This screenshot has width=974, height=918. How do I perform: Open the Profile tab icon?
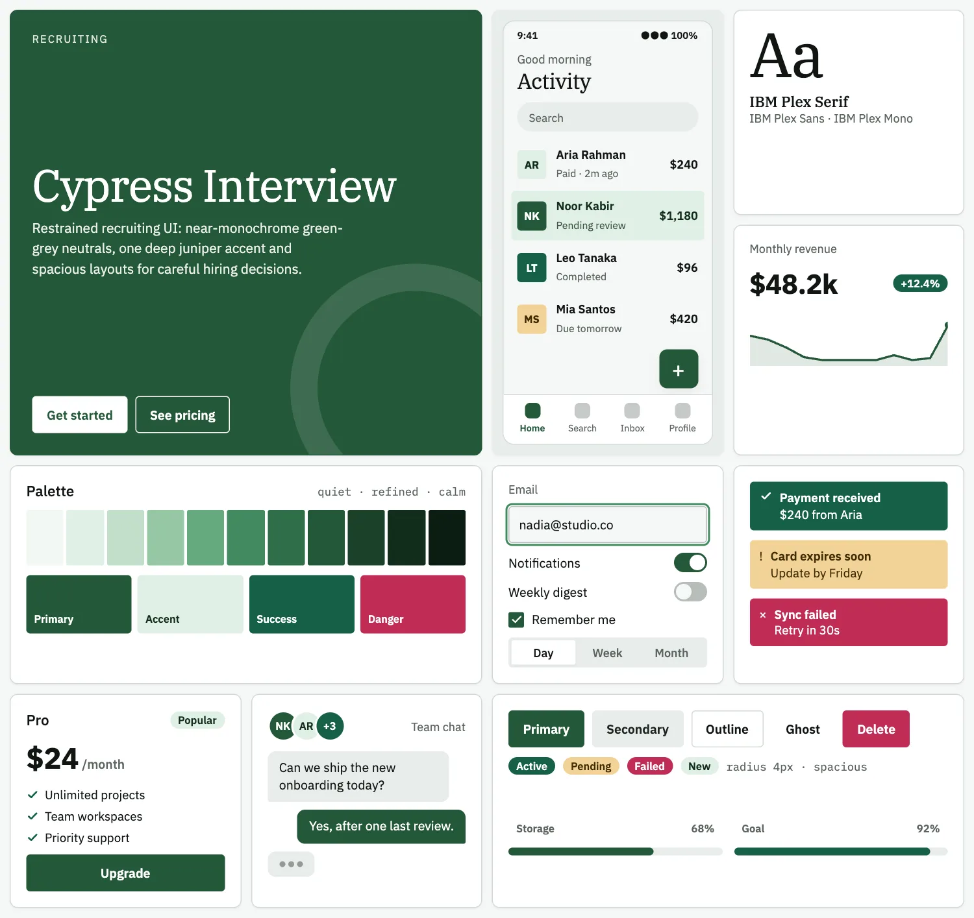point(682,411)
